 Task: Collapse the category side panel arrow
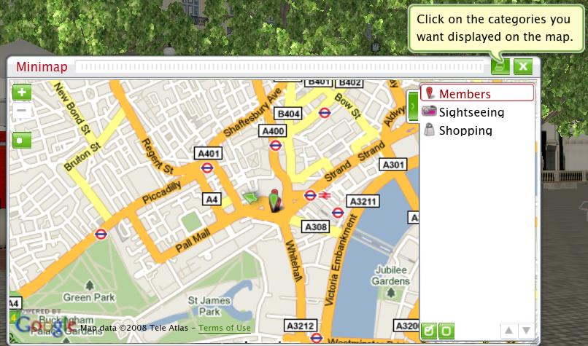(x=413, y=106)
